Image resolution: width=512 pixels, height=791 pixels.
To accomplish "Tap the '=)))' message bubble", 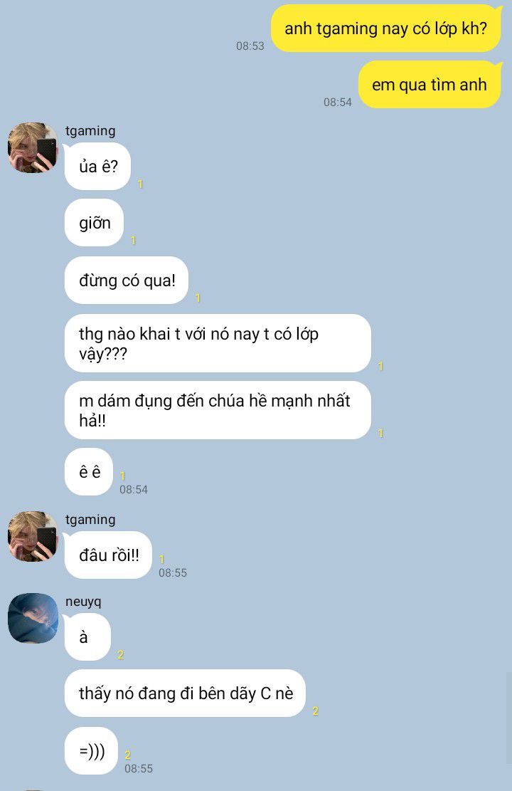I will coord(91,750).
